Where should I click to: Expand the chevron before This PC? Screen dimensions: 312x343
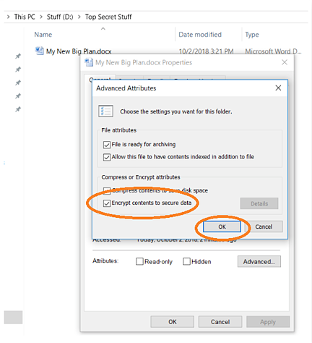coord(9,17)
